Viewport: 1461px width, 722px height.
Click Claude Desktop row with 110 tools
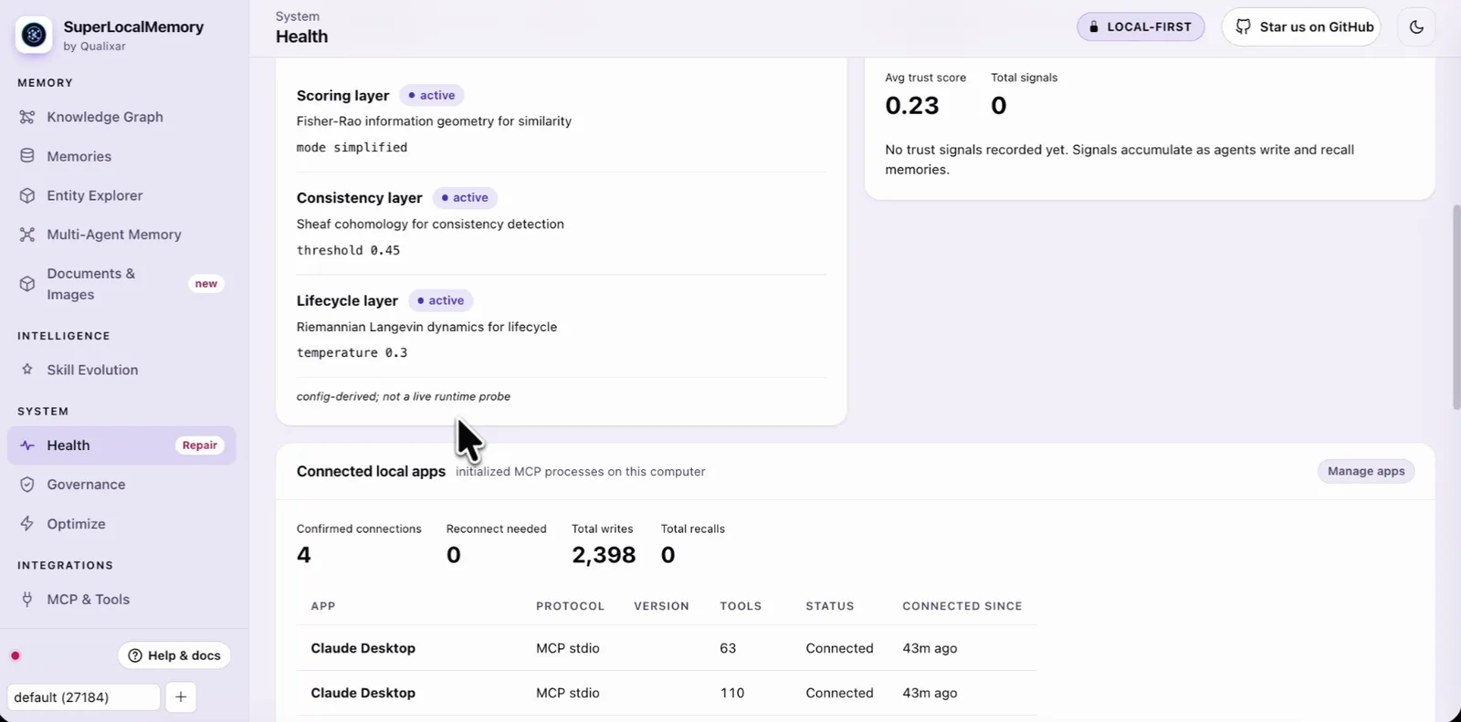[667, 693]
